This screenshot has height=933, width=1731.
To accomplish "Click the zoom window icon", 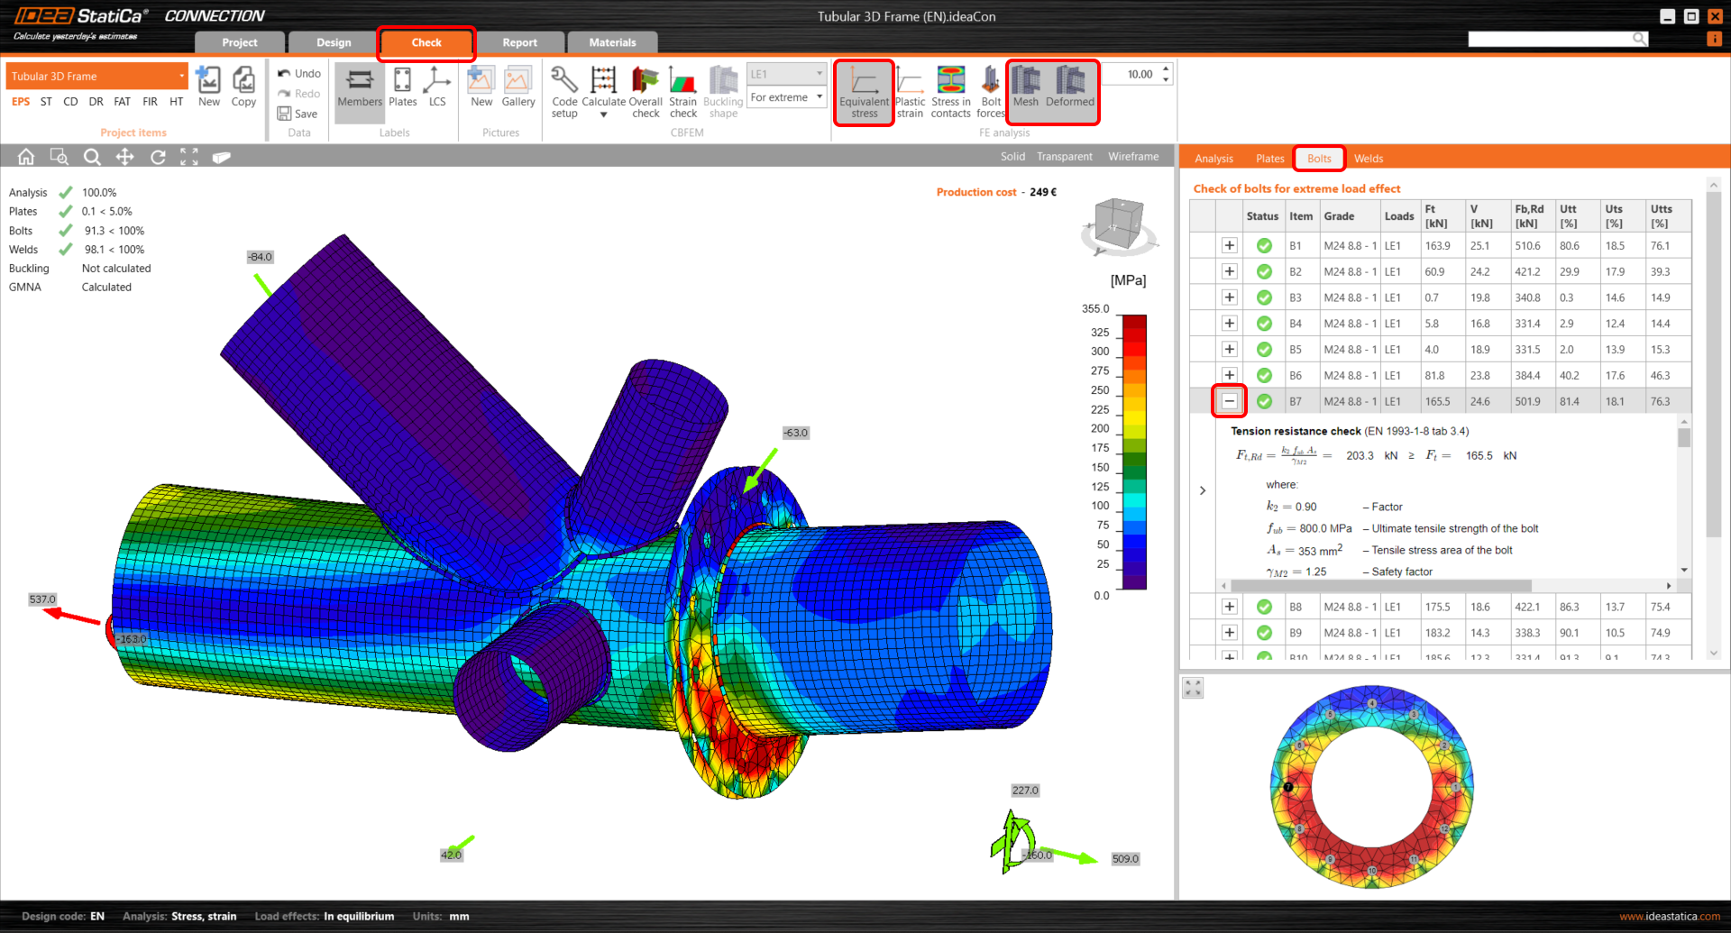I will coord(60,157).
